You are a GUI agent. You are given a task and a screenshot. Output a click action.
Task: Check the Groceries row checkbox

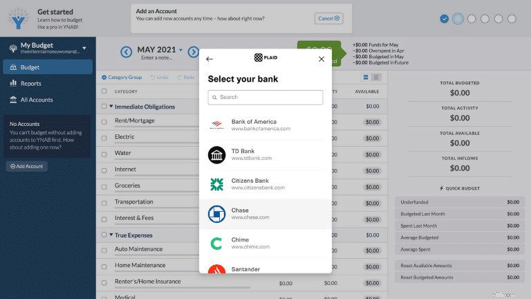coord(104,187)
